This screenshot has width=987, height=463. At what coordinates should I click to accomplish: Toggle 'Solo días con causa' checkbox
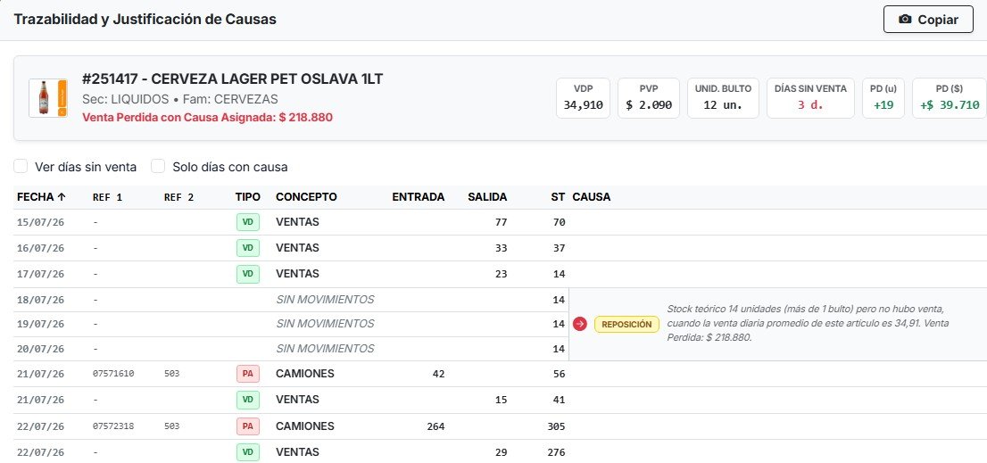tap(158, 166)
